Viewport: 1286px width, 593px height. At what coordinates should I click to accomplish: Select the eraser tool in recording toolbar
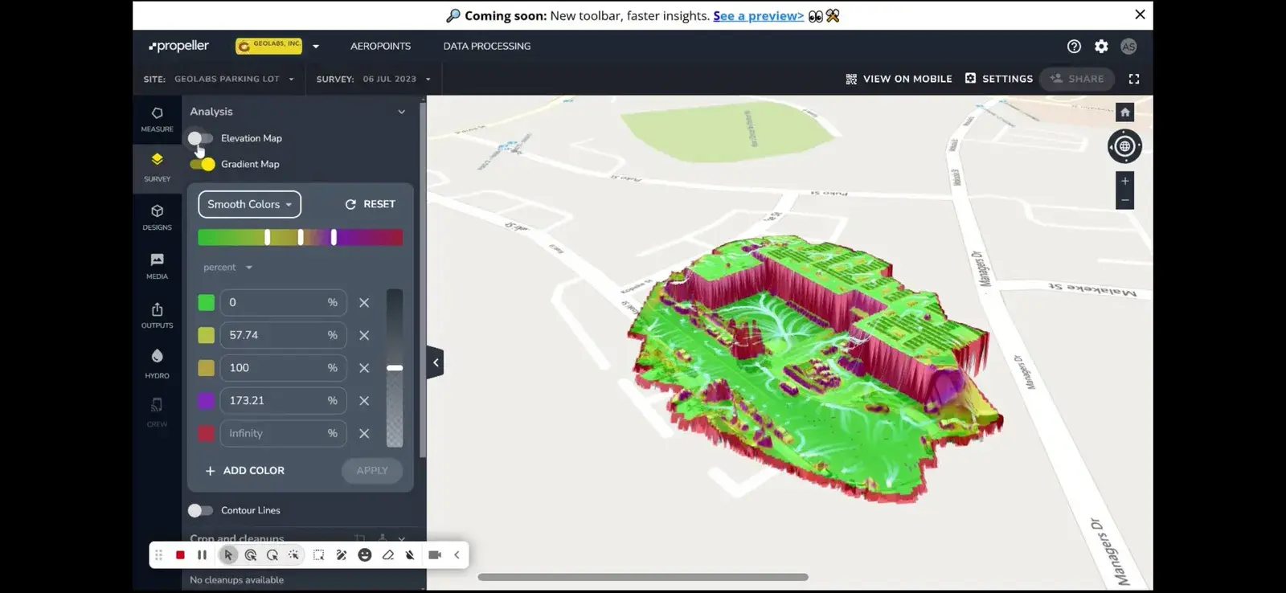coord(388,555)
